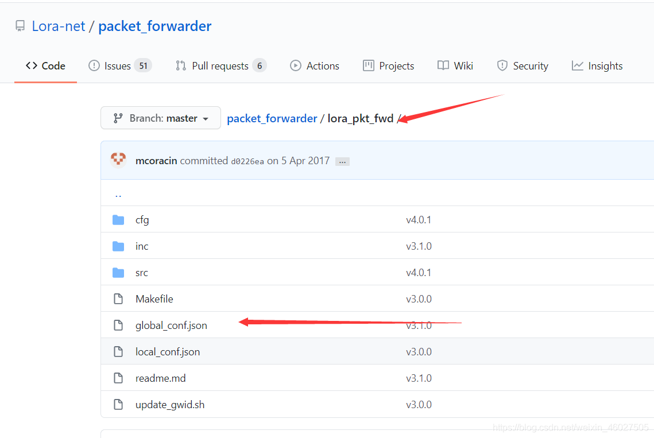The width and height of the screenshot is (654, 438).
Task: Open v3.0.0 commit message for local_conf.json
Action: point(419,352)
